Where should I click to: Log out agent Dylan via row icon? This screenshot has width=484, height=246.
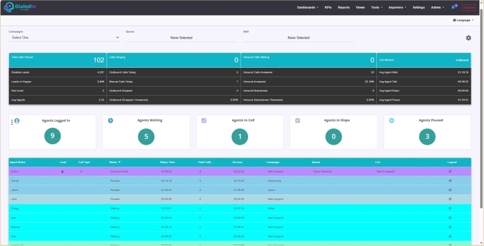click(x=450, y=171)
